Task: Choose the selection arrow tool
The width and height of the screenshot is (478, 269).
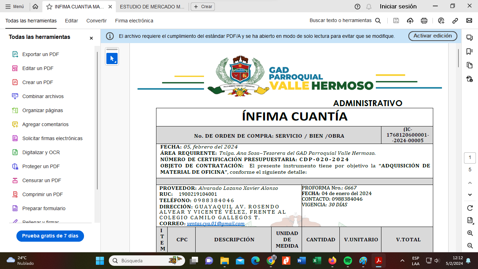Action: point(112,58)
